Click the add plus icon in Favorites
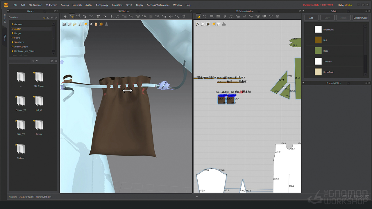This screenshot has width=372, height=209. coord(51,17)
